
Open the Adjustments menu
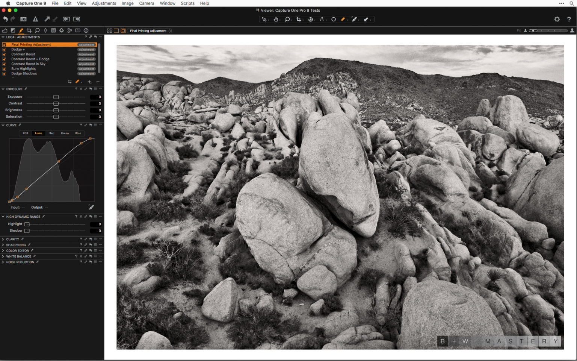pyautogui.click(x=104, y=3)
